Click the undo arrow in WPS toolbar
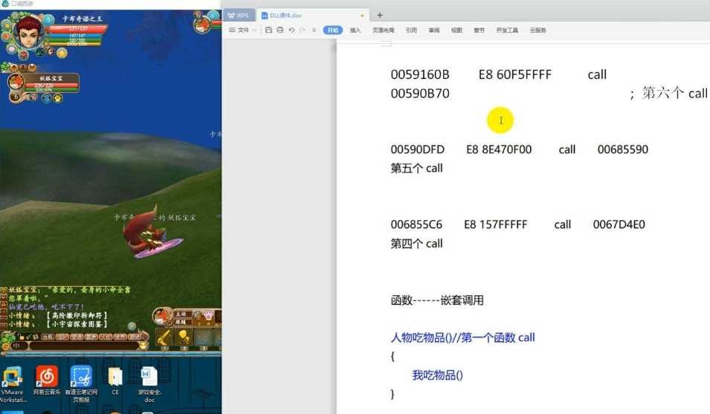This screenshot has height=414, width=710. pos(291,30)
